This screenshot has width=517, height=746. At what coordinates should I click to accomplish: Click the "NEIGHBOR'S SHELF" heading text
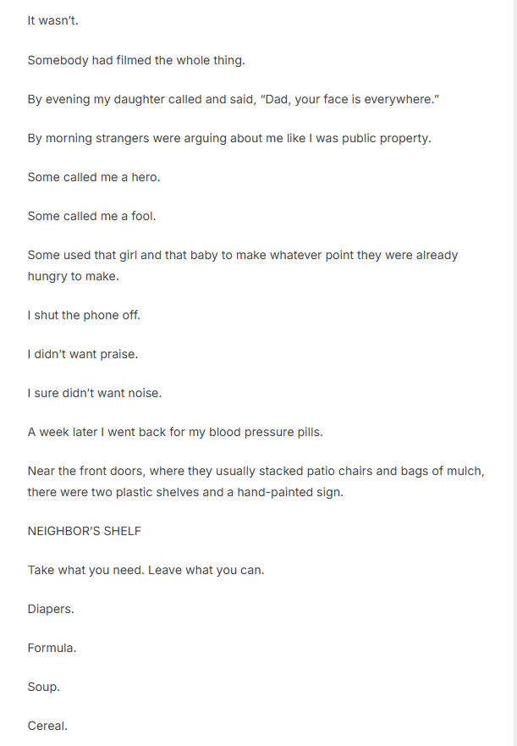84,531
